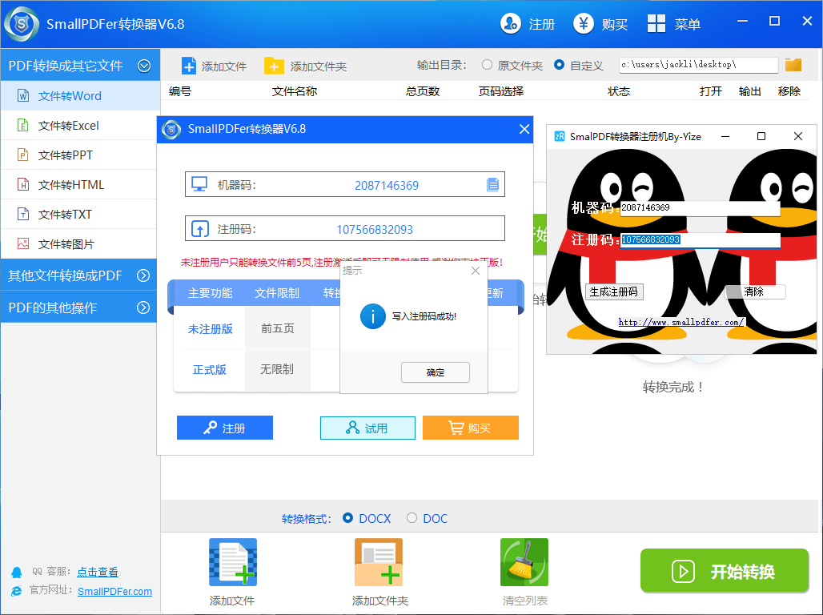Switch to the 主要功能 tab
The height and width of the screenshot is (615, 823).
(x=210, y=292)
